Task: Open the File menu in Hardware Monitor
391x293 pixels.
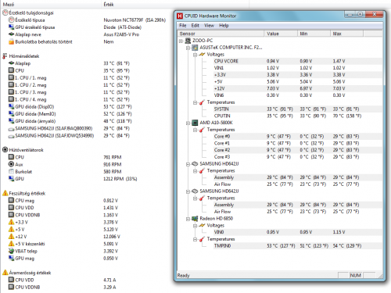Action: (183, 26)
